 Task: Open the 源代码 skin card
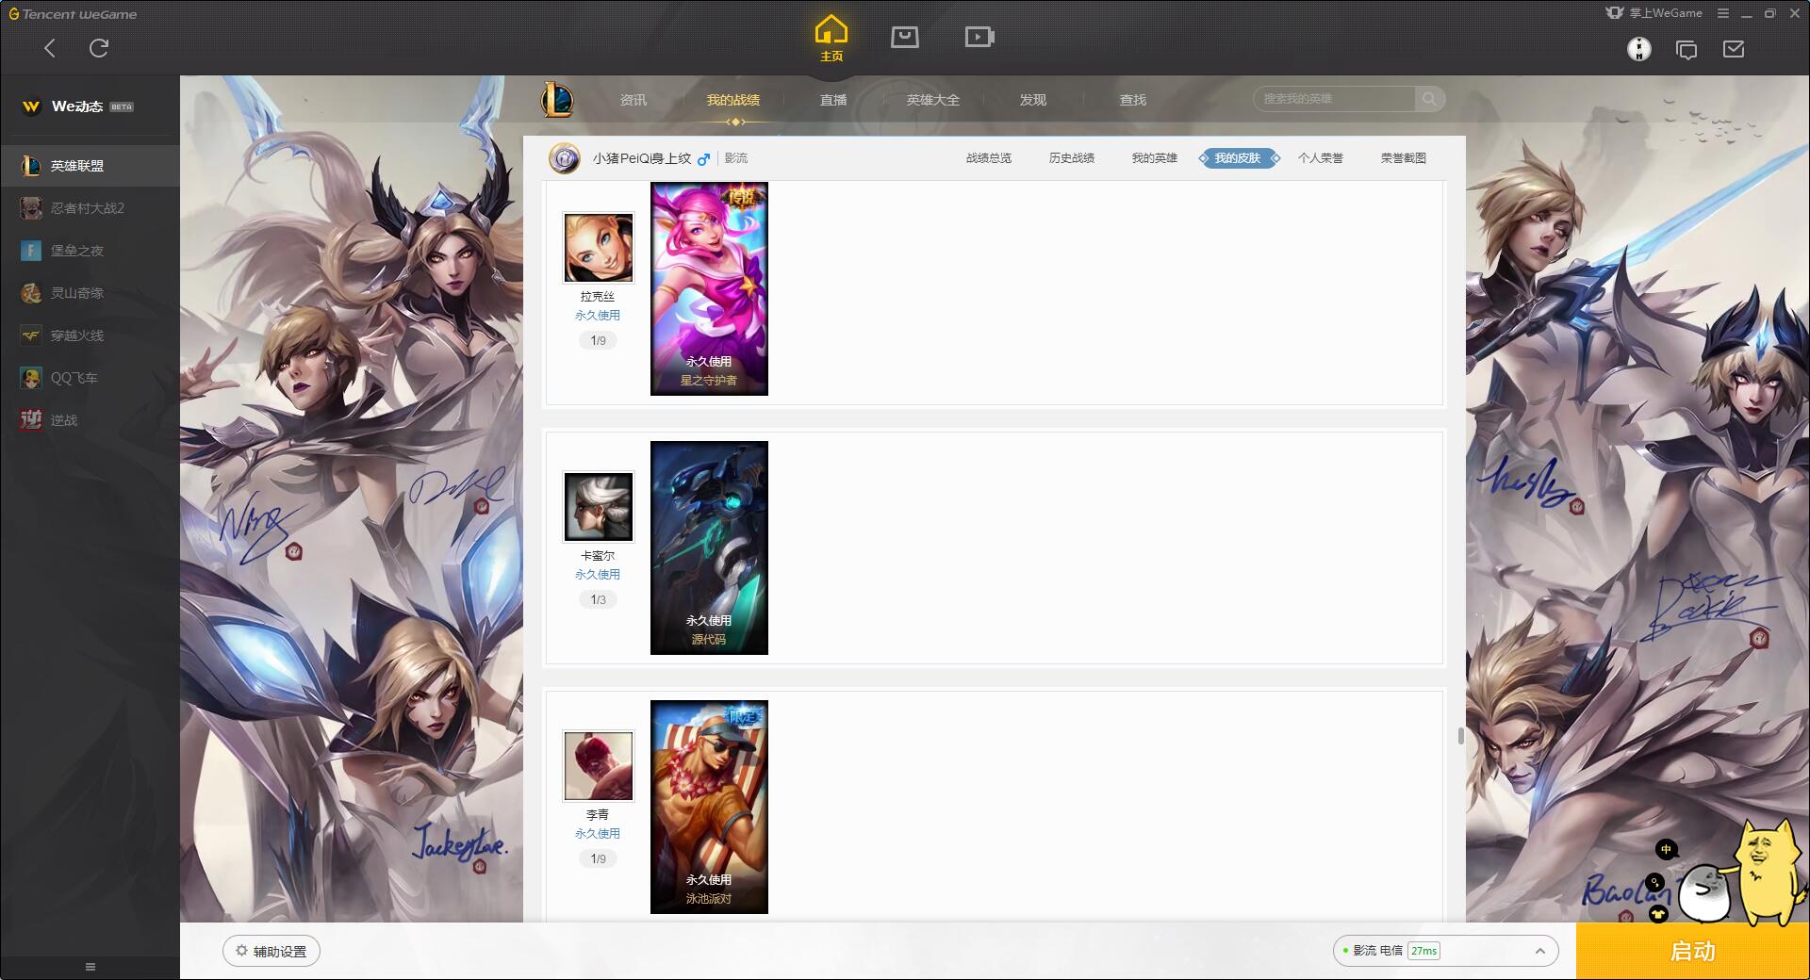point(709,547)
